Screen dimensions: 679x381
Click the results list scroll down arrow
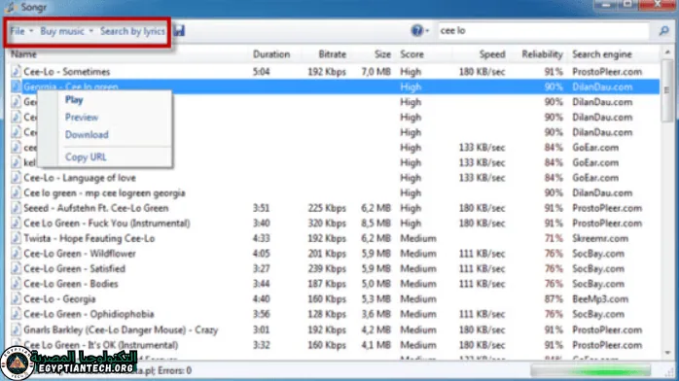click(667, 353)
